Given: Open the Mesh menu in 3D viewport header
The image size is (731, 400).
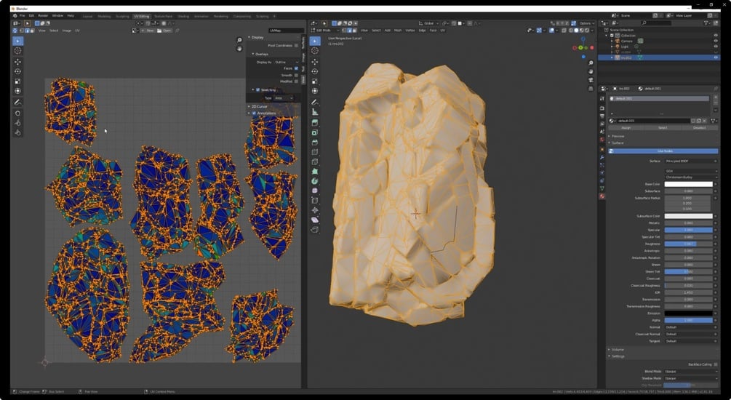Looking at the screenshot, I should [398, 31].
